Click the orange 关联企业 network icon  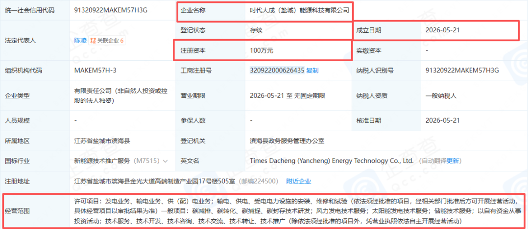point(93,41)
